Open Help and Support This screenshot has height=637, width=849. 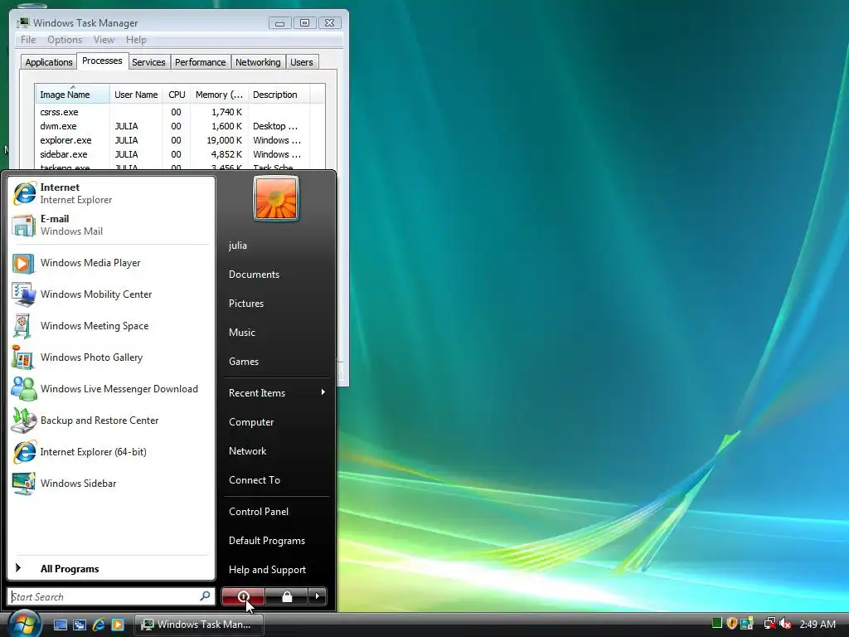coord(276,570)
